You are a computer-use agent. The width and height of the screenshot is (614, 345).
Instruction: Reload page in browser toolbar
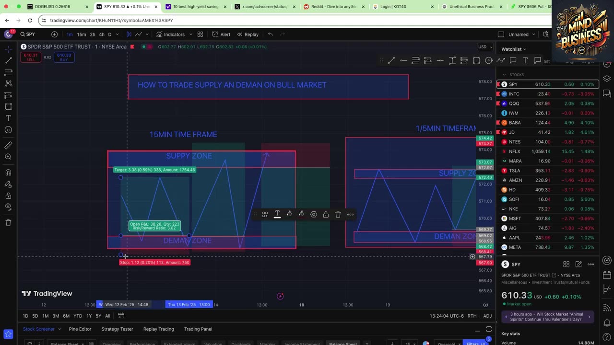pyautogui.click(x=30, y=21)
